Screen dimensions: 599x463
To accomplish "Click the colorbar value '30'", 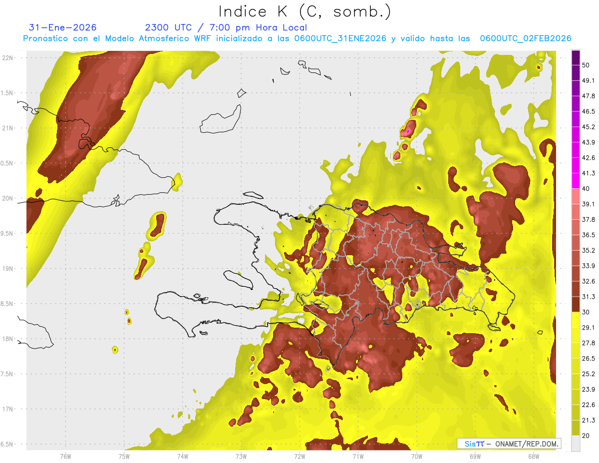I will point(586,312).
